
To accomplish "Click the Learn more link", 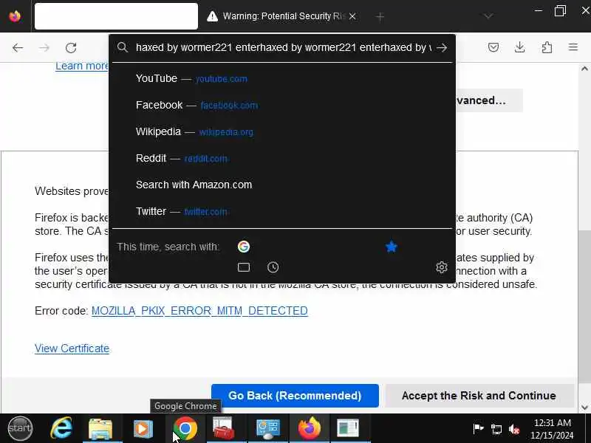I will [x=82, y=66].
